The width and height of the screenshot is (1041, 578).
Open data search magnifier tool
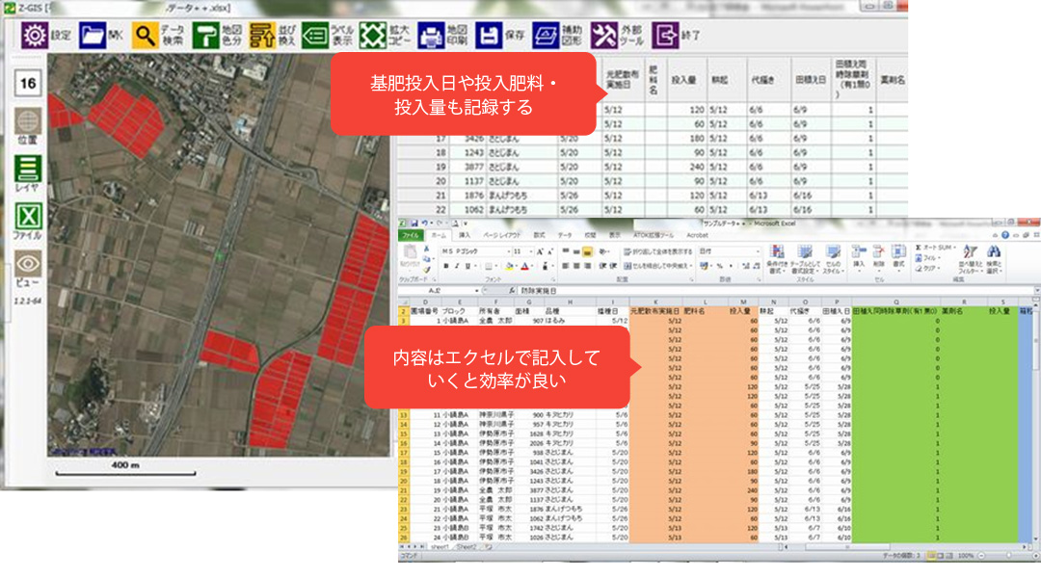tap(144, 36)
